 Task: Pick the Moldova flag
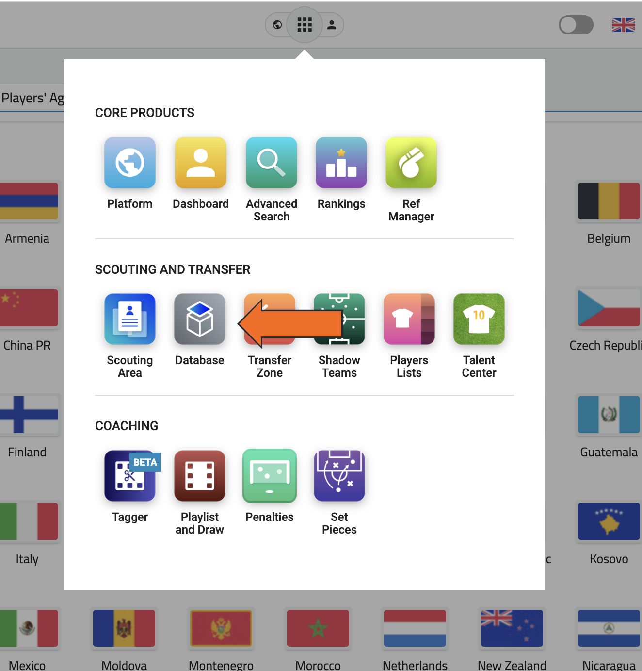(124, 628)
